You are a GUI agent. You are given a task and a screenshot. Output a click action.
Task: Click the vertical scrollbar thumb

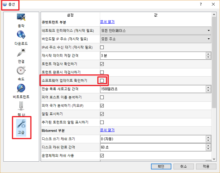[214, 62]
